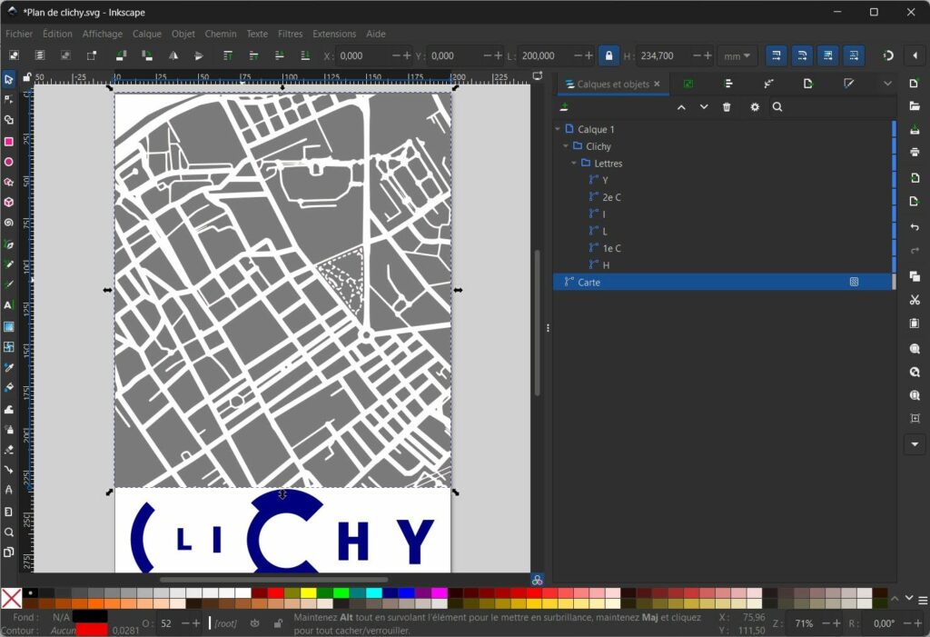Toggle move gradients with object
The height and width of the screenshot is (637, 930).
pos(828,55)
